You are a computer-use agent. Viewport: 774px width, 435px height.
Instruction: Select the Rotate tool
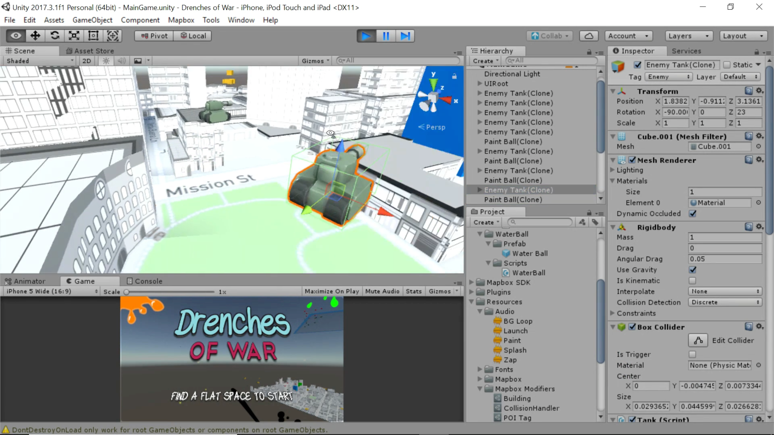pos(55,36)
